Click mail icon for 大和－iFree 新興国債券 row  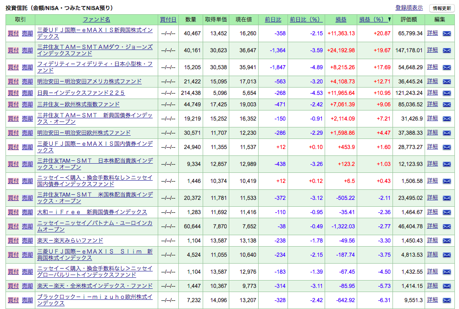pyautogui.click(x=447, y=212)
